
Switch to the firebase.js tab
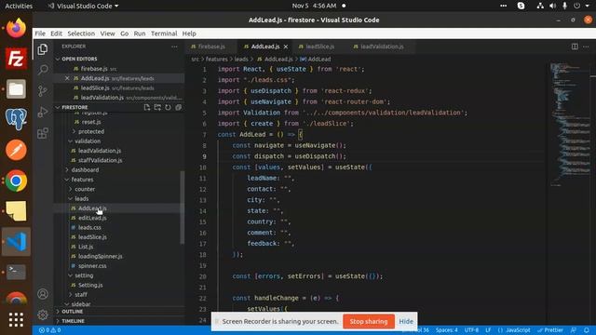[x=211, y=47]
